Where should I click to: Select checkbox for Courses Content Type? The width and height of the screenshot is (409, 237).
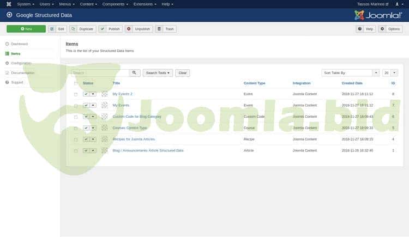coord(76,128)
